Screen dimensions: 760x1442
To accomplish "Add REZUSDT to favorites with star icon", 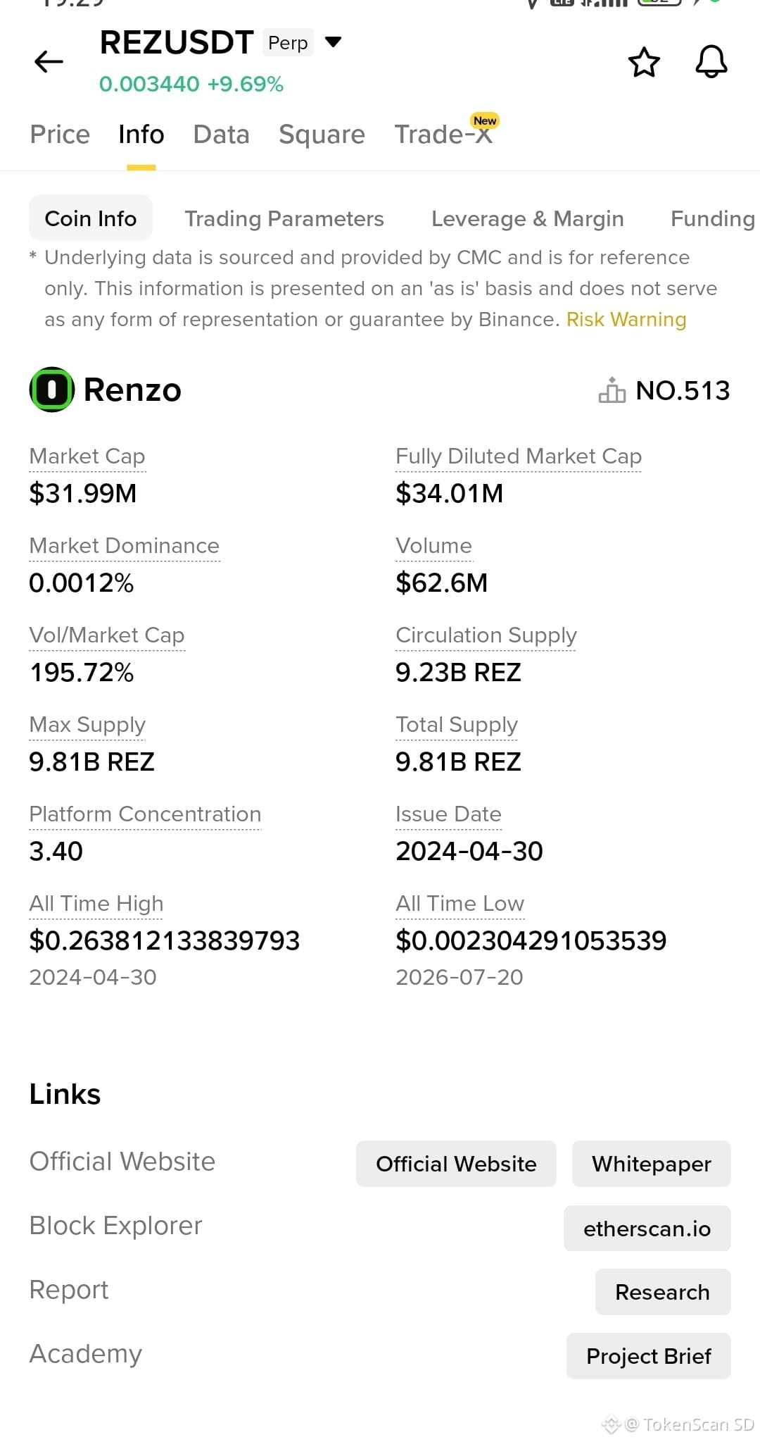I will (644, 62).
